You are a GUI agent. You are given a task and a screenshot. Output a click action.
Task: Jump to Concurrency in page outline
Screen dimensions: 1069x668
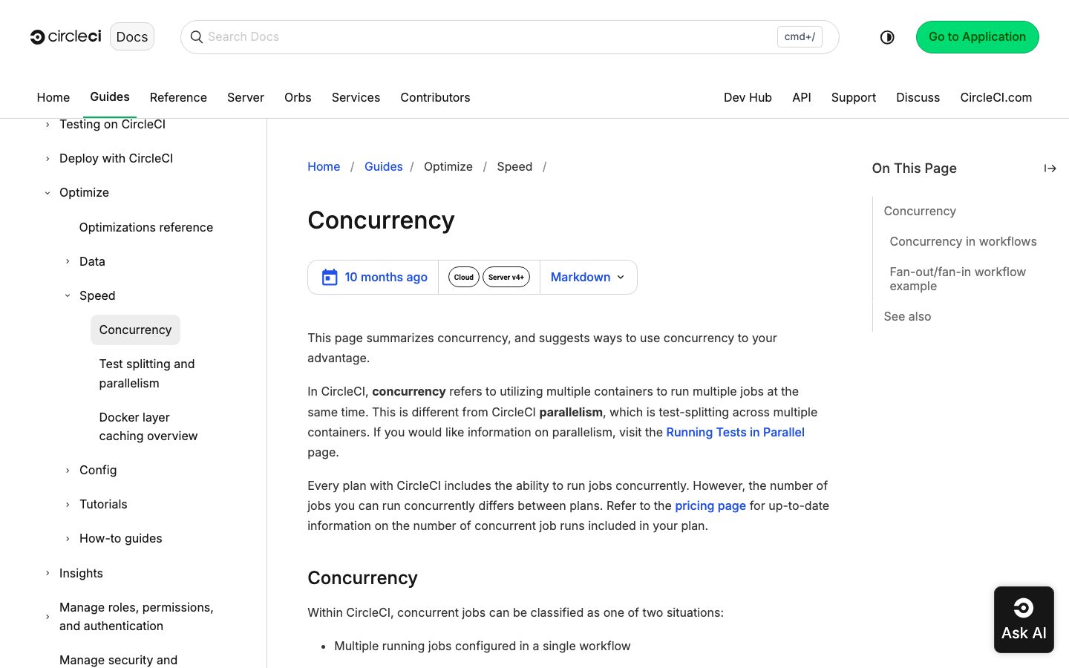(x=920, y=211)
